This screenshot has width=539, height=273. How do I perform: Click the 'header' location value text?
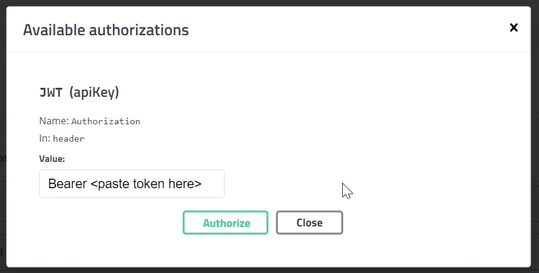coord(69,139)
